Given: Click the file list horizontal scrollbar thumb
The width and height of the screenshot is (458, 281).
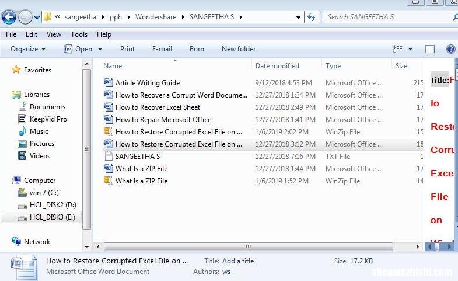Looking at the screenshot, I should pos(249,247).
